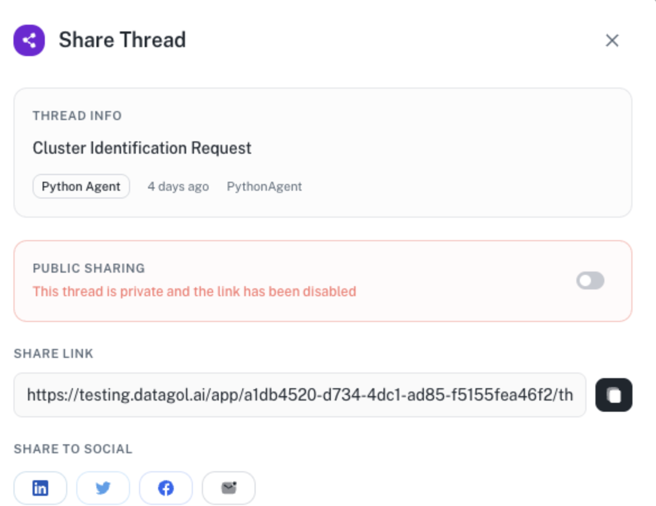This screenshot has height=506, width=656.
Task: Click the '4 days ago' timestamp
Action: coord(178,187)
